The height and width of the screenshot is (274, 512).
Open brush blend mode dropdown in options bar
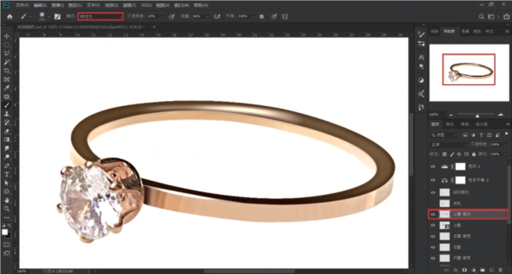pyautogui.click(x=100, y=17)
